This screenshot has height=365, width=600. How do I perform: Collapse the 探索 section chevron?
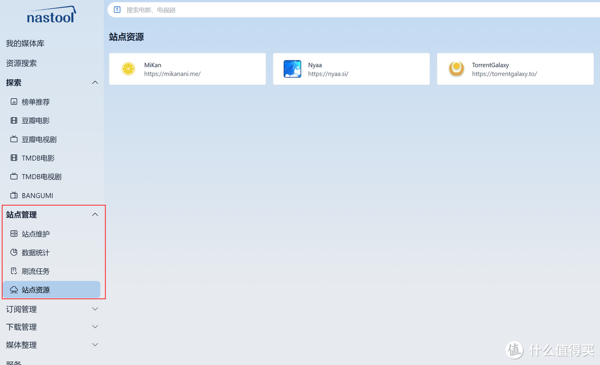(x=95, y=83)
